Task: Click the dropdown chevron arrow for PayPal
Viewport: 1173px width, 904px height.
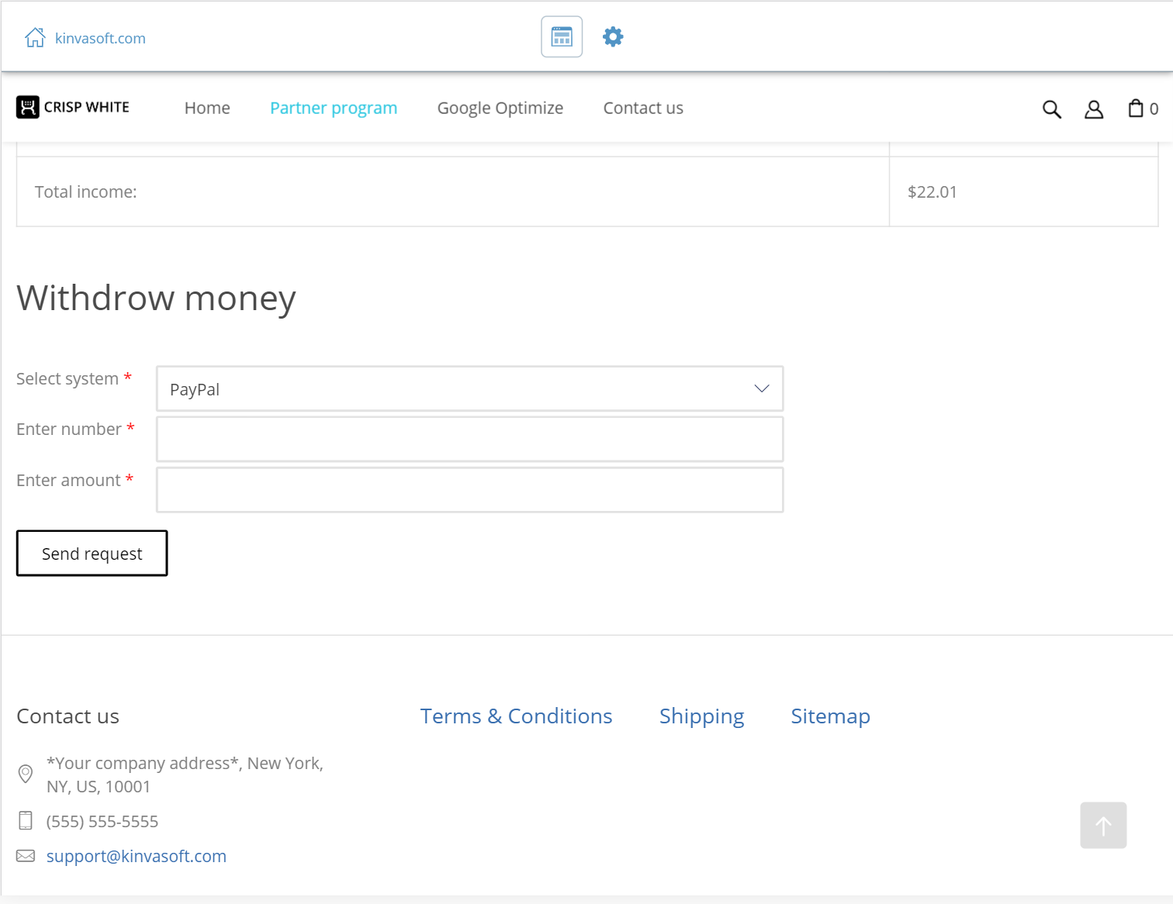Action: coord(762,388)
